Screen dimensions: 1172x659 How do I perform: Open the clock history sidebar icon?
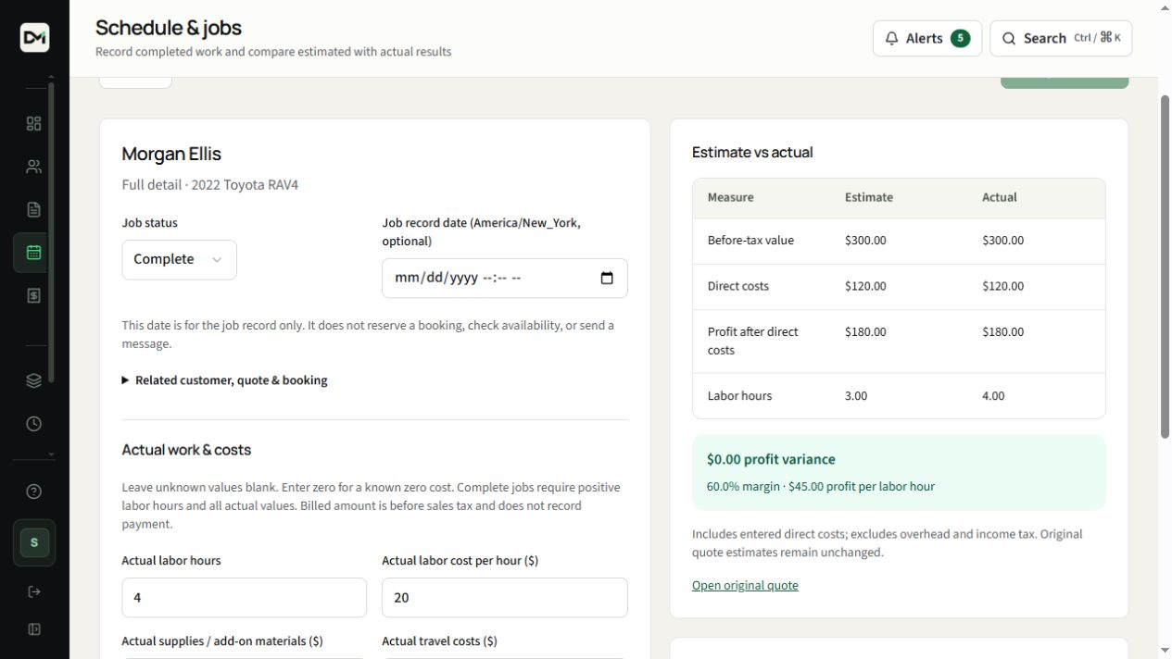pyautogui.click(x=34, y=424)
